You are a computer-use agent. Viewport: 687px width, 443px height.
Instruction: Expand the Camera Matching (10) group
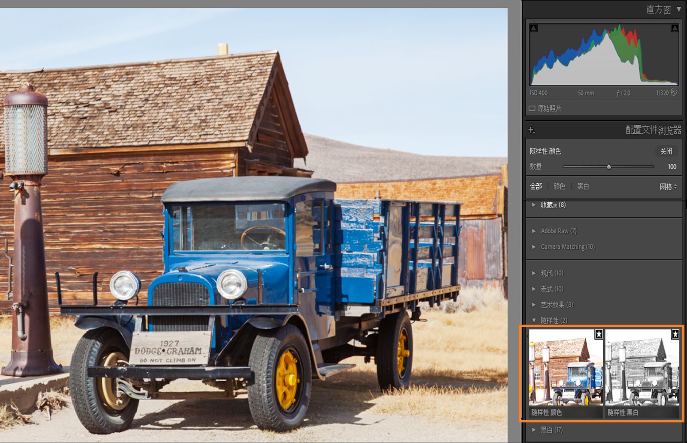point(534,247)
